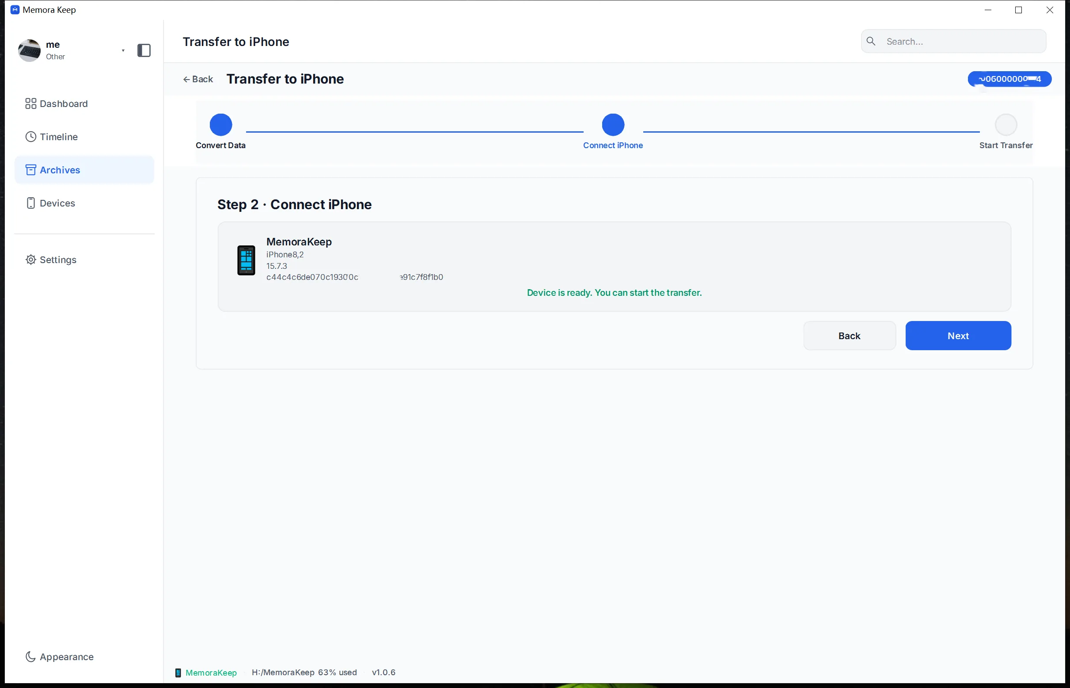
Task: Select the Connect iPhone step circle
Action: point(613,125)
